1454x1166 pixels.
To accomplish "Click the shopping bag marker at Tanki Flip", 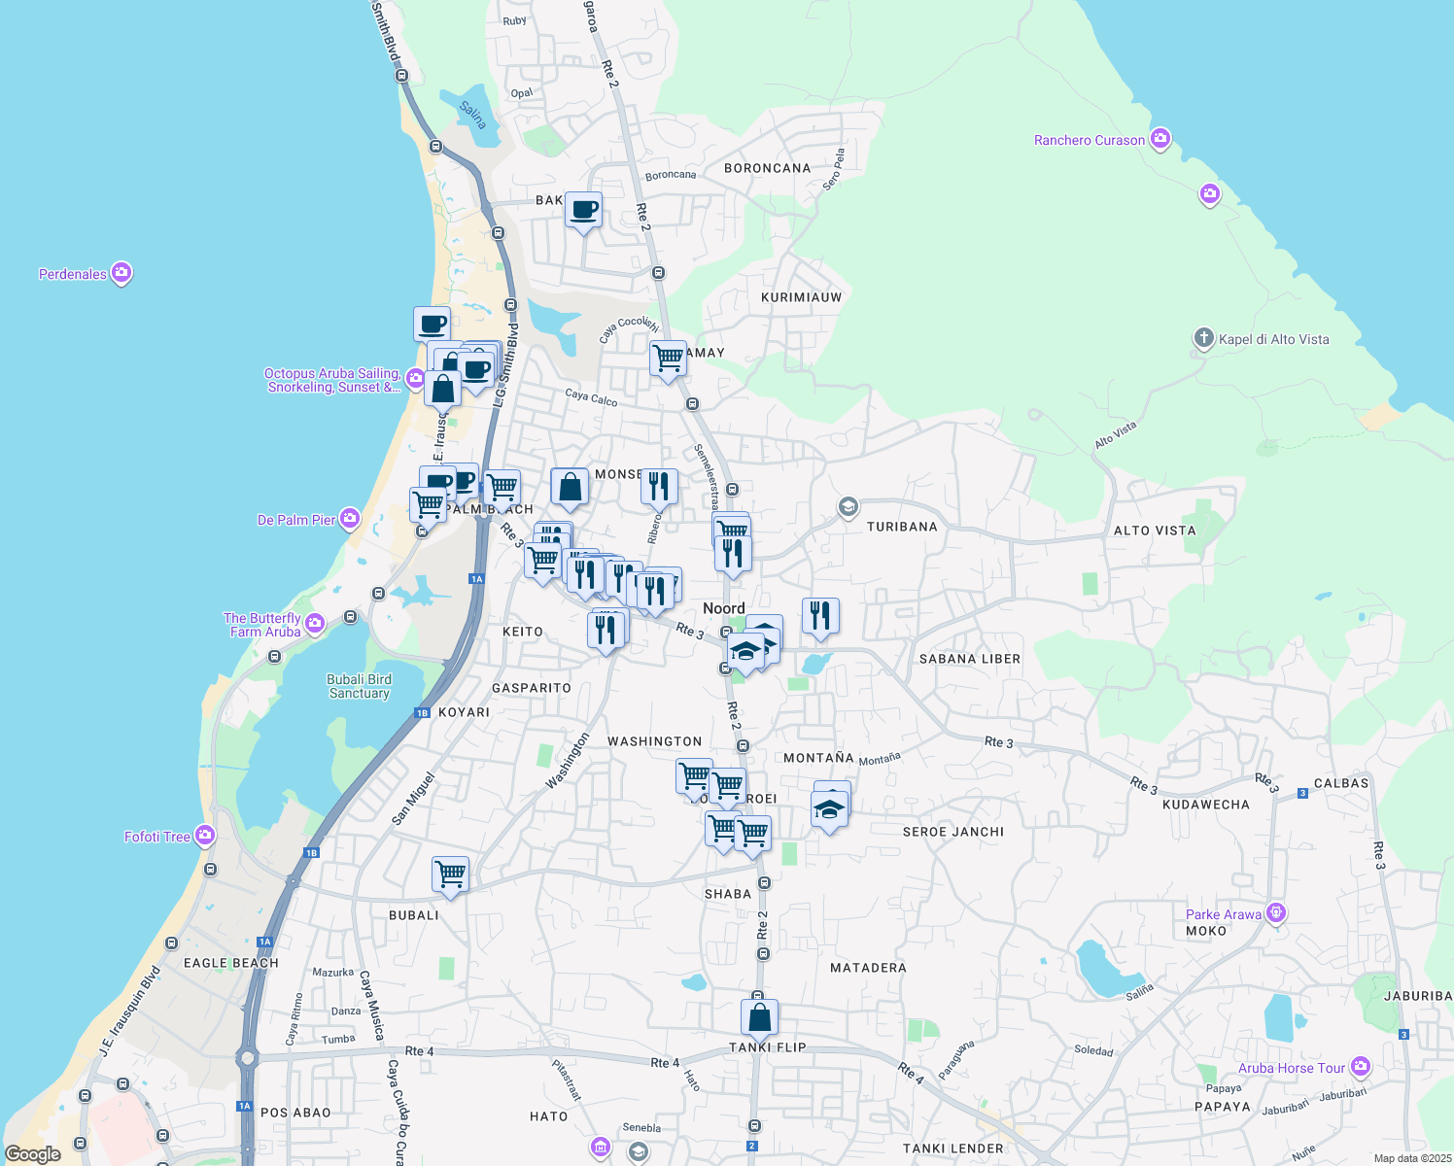I will tap(758, 1016).
